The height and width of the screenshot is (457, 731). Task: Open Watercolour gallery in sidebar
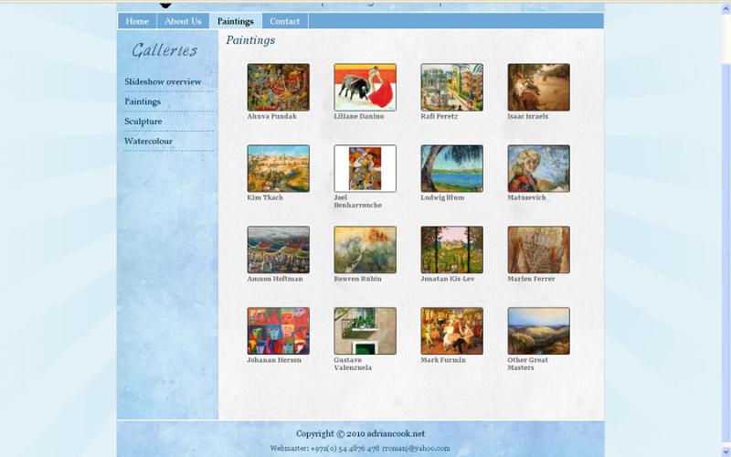point(148,141)
